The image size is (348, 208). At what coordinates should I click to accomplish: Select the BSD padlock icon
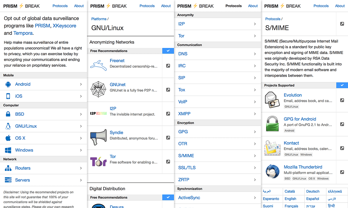pos(8,114)
